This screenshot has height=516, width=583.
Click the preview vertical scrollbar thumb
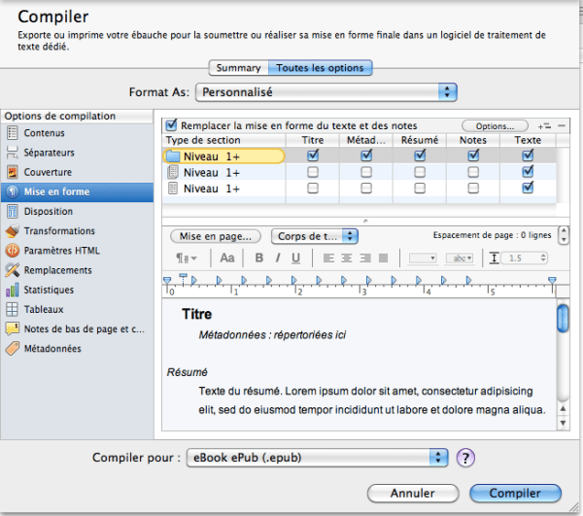coord(563,318)
